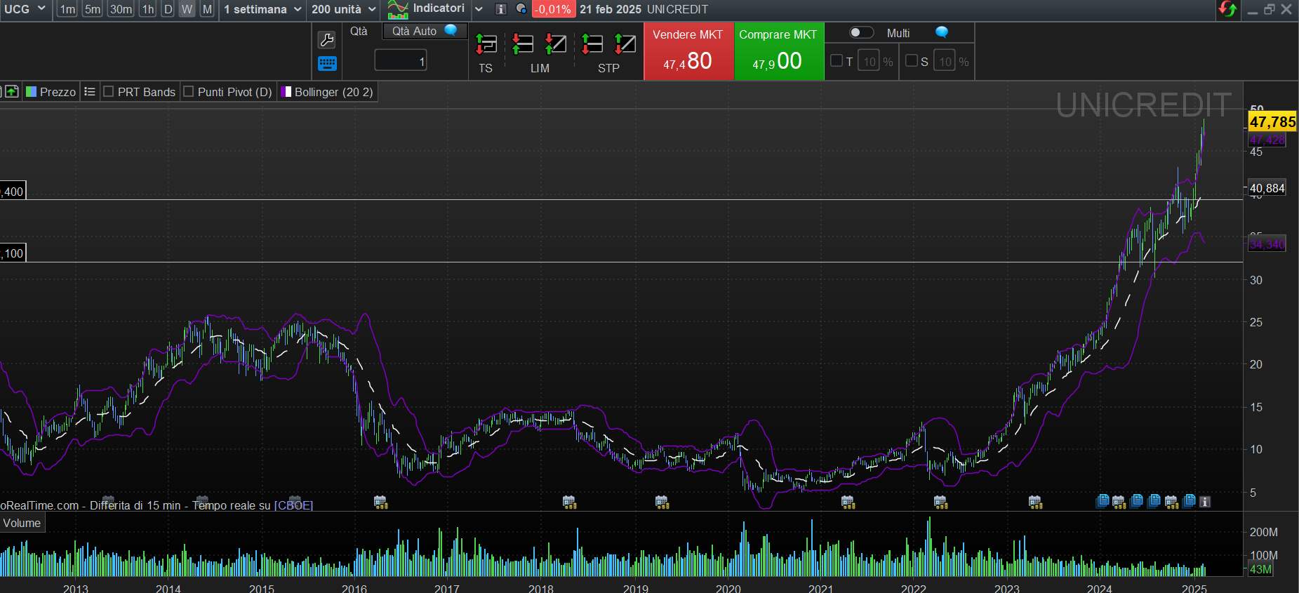Turn on the Multi toggle switch

861,32
